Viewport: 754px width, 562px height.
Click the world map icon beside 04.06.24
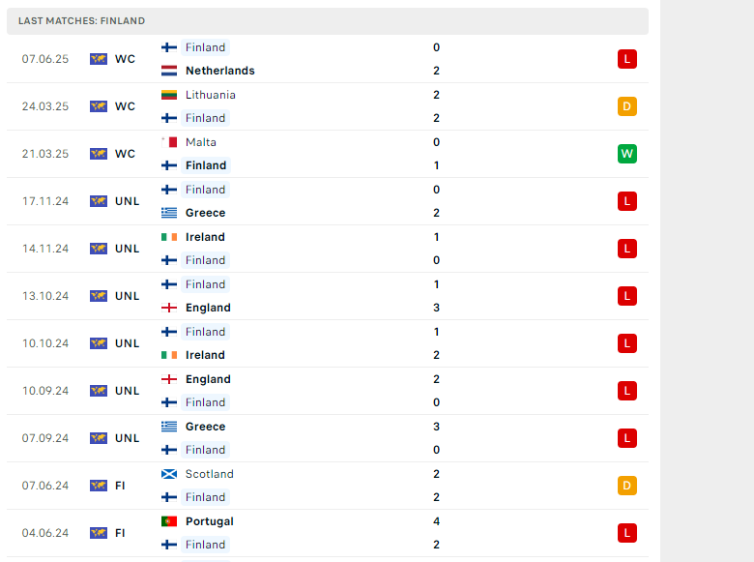(99, 533)
